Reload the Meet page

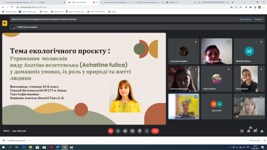[x=12, y=7]
